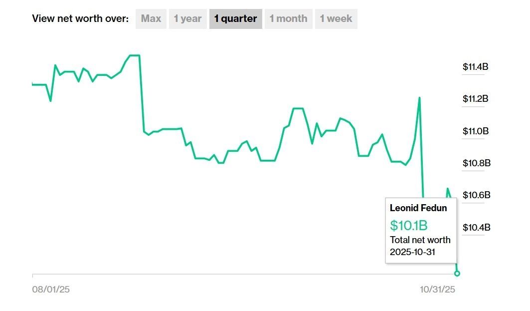Screen dimensions: 530x311
Task: Click the $10.4B y-axis label
Action: click(x=476, y=228)
